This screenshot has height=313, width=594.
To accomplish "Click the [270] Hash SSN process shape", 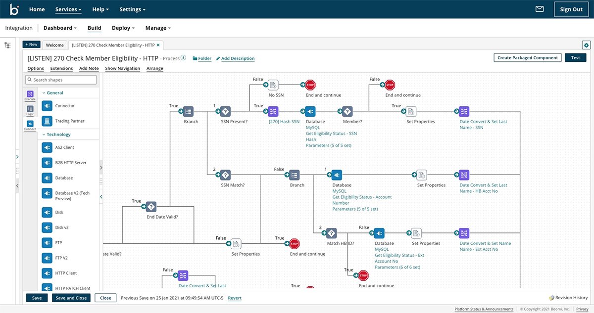I will click(274, 112).
